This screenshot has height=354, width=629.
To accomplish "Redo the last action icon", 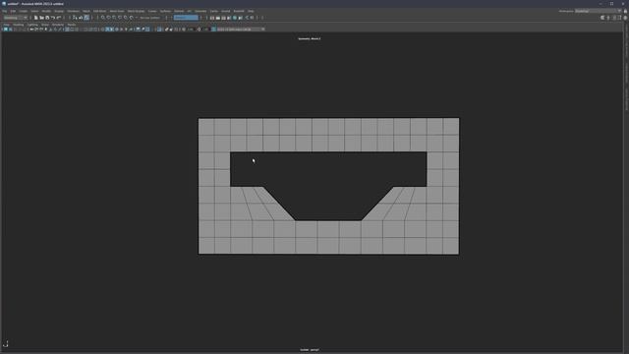I will 59,18.
